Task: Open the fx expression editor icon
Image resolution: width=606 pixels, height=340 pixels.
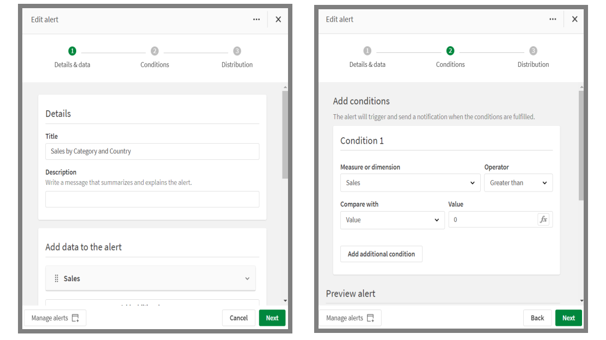Action: [543, 220]
